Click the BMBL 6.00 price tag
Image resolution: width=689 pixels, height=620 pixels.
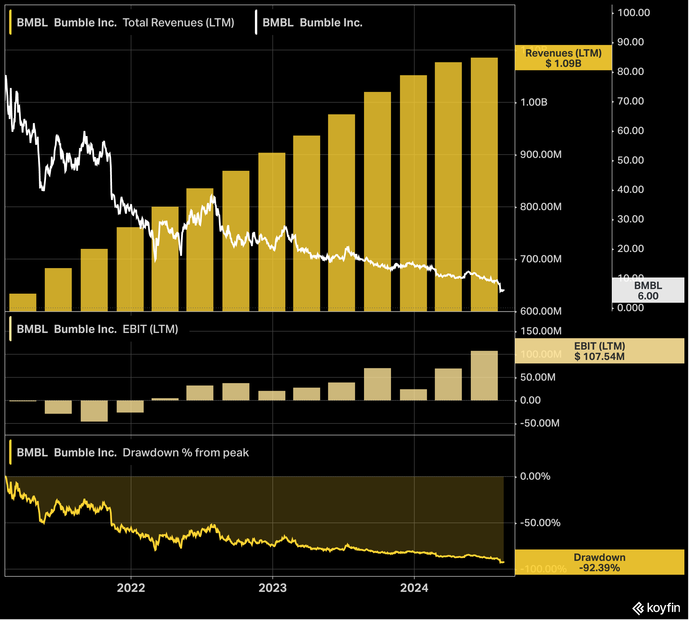pos(649,290)
